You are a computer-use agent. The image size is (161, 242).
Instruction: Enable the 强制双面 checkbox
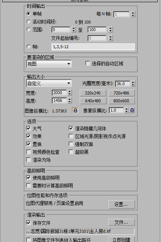(71, 144)
